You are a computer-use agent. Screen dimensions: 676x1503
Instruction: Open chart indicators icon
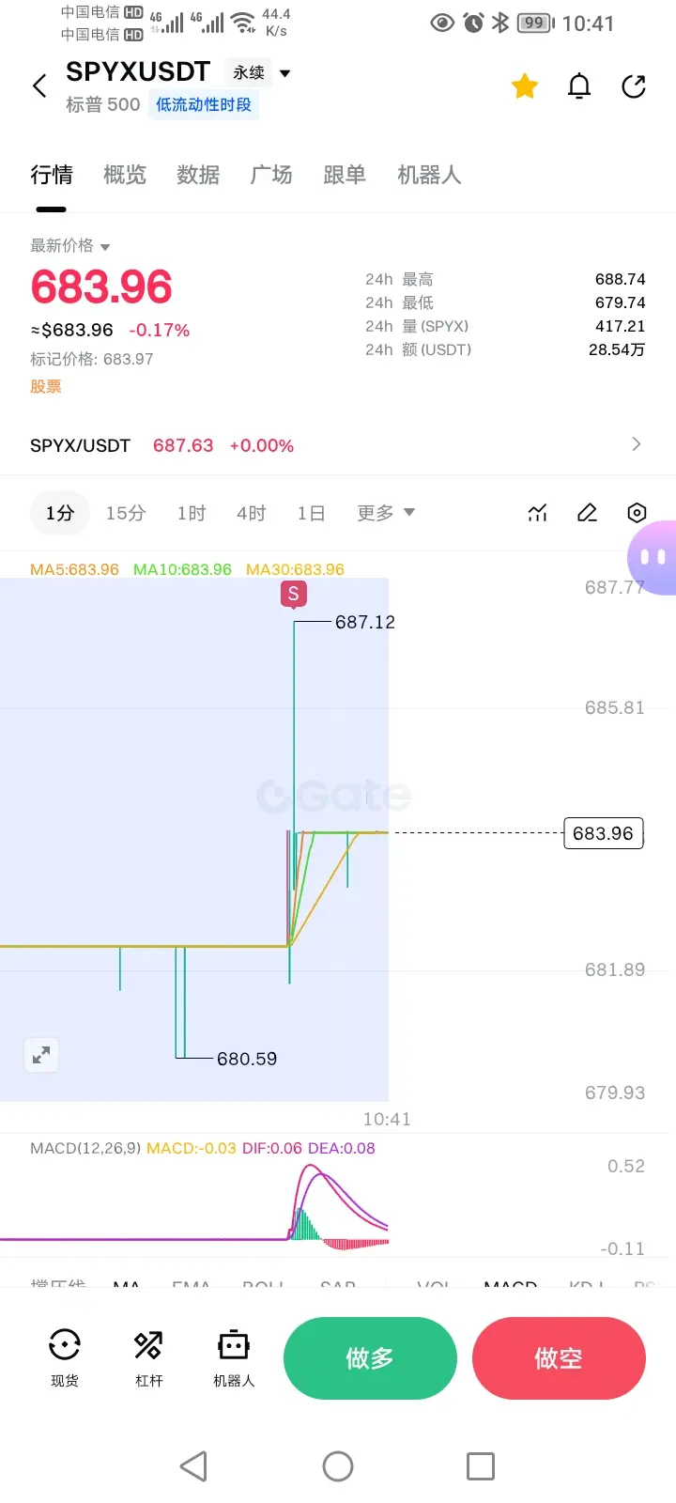[537, 513]
